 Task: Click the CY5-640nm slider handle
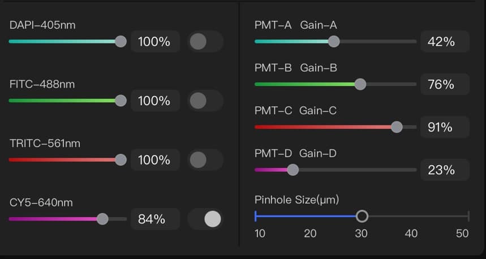point(102,219)
